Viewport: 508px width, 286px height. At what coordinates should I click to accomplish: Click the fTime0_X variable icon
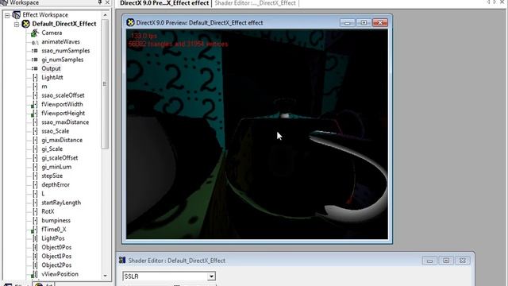34,230
